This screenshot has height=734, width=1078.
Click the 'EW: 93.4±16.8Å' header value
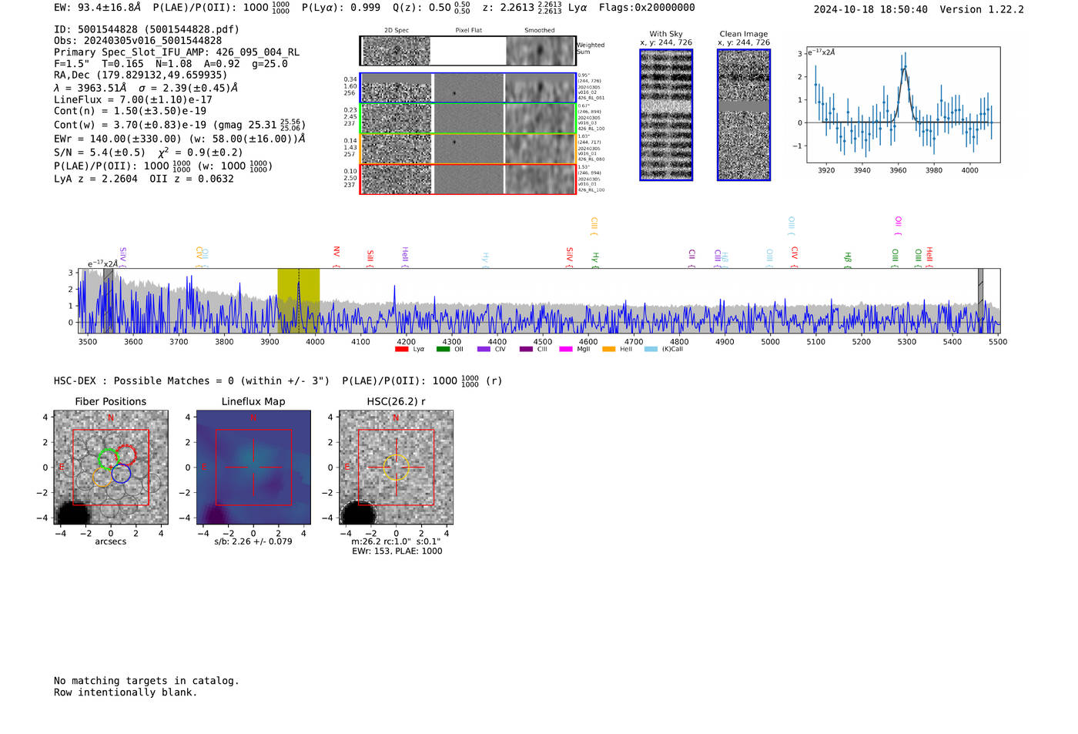[98, 7]
